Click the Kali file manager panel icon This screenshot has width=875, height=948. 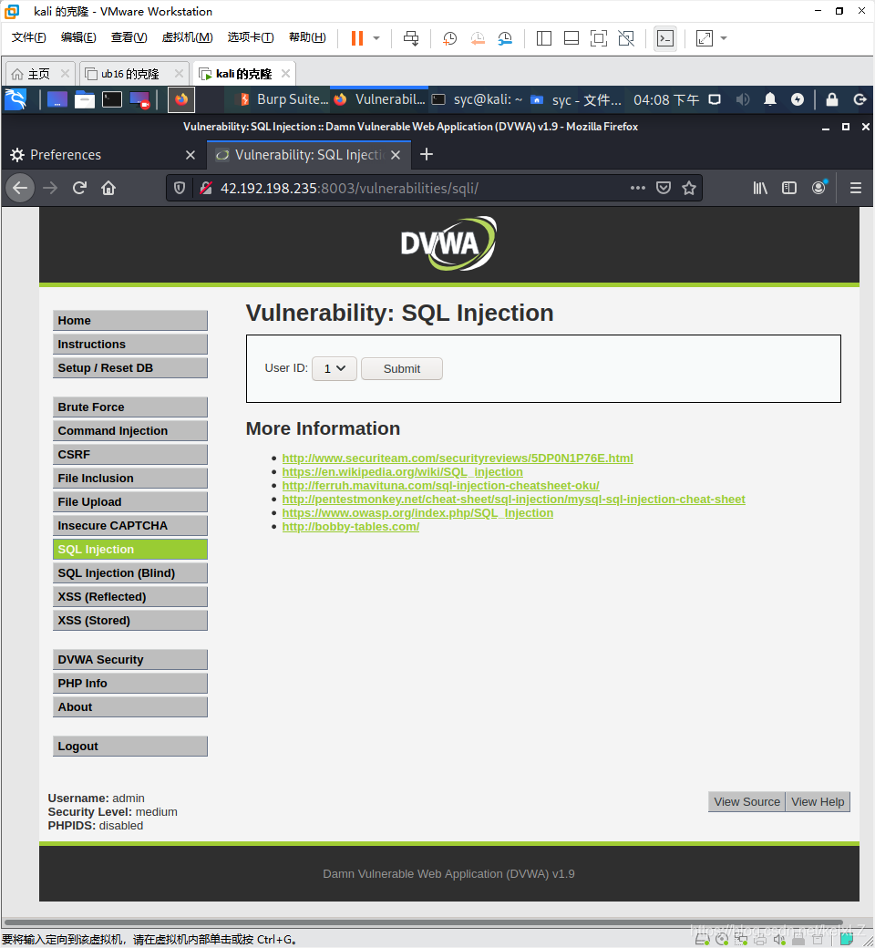(x=84, y=99)
